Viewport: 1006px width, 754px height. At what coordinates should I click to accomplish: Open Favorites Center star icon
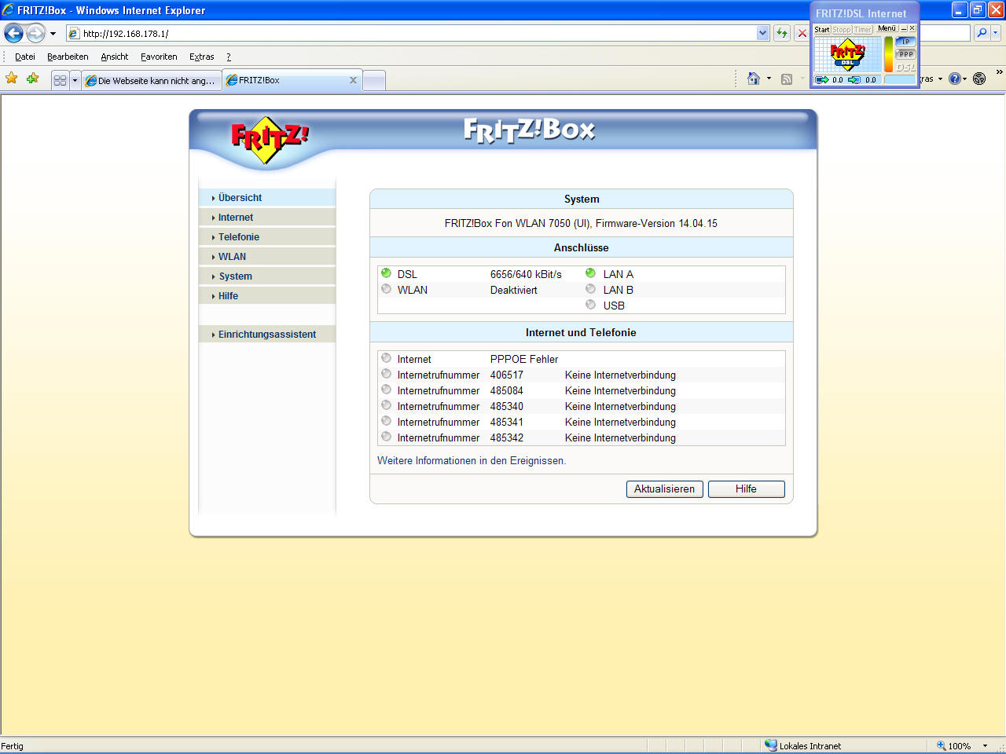(x=12, y=79)
